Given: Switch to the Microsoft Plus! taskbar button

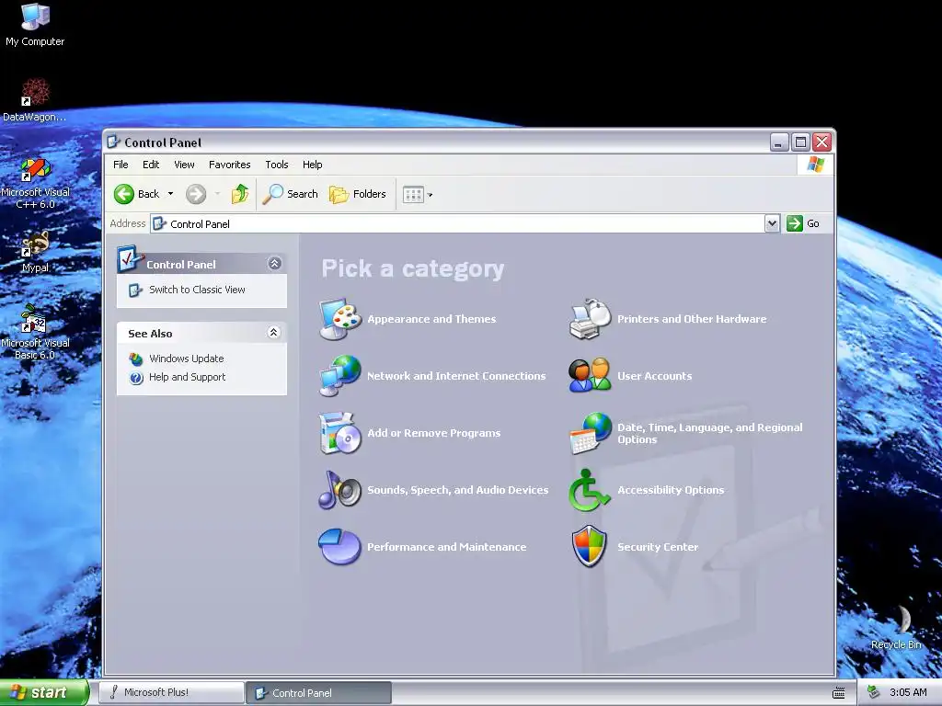Looking at the screenshot, I should click(x=171, y=693).
